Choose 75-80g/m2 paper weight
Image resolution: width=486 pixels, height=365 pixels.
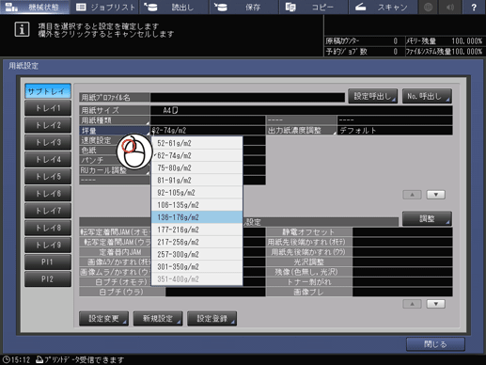click(196, 167)
